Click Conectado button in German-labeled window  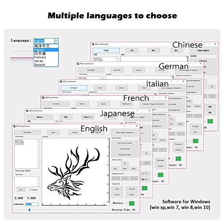[x=91, y=70]
